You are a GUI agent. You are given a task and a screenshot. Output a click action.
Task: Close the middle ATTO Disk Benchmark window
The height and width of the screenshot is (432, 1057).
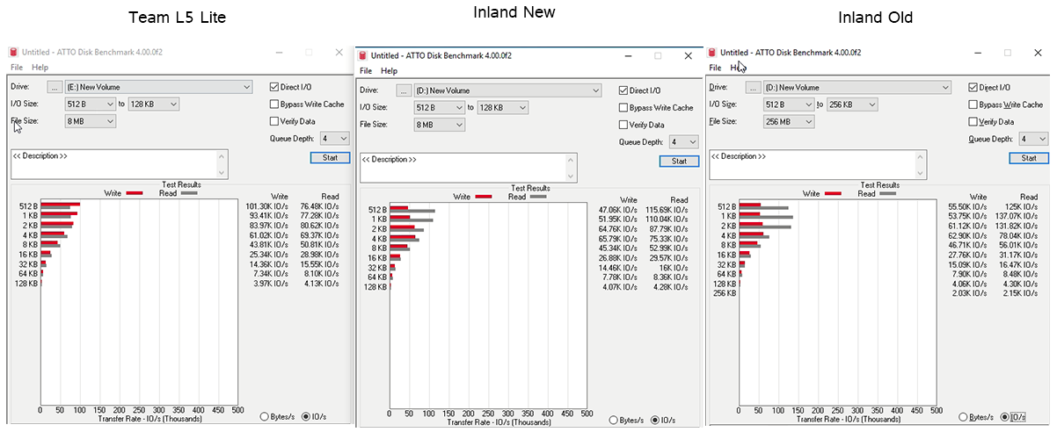click(x=688, y=55)
